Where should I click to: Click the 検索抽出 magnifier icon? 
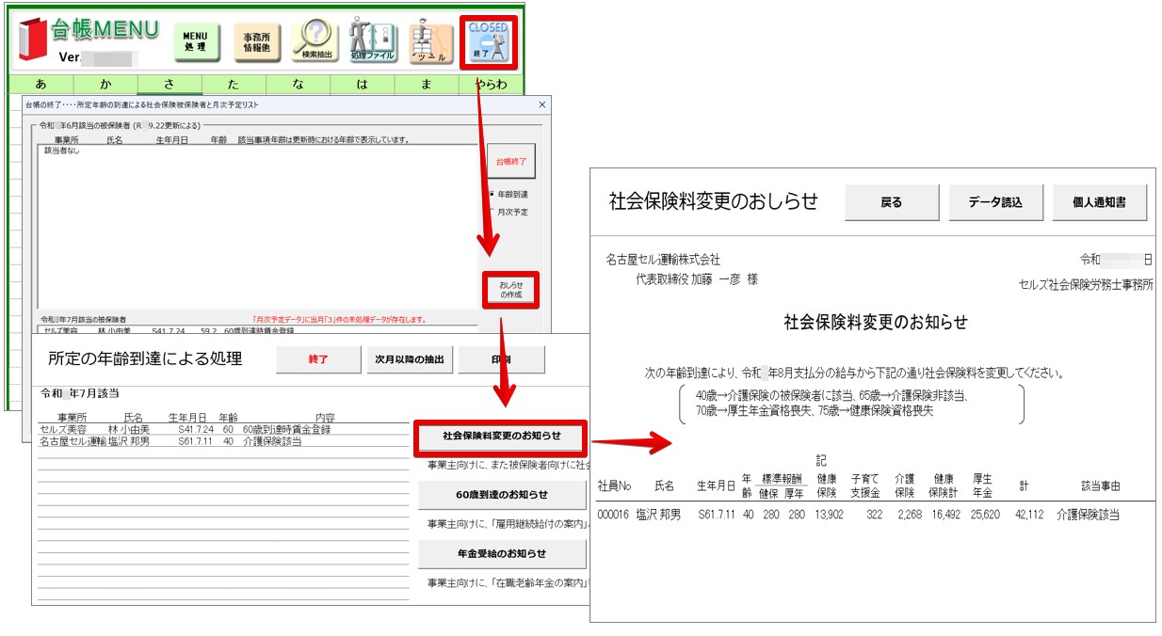click(315, 41)
